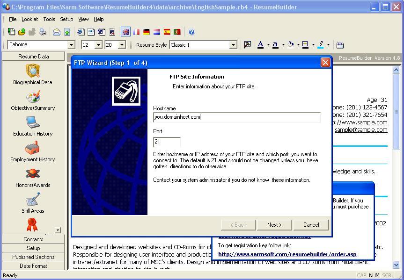
Task: Click the blue help question mark icon
Action: pos(191,32)
